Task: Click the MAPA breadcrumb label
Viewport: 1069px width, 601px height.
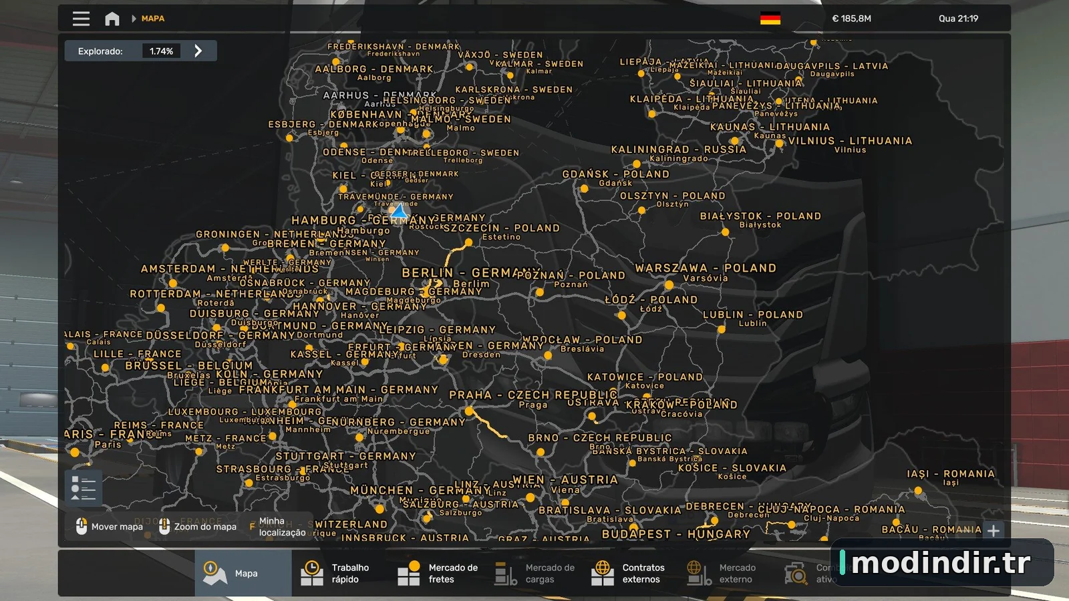Action: [x=153, y=19]
